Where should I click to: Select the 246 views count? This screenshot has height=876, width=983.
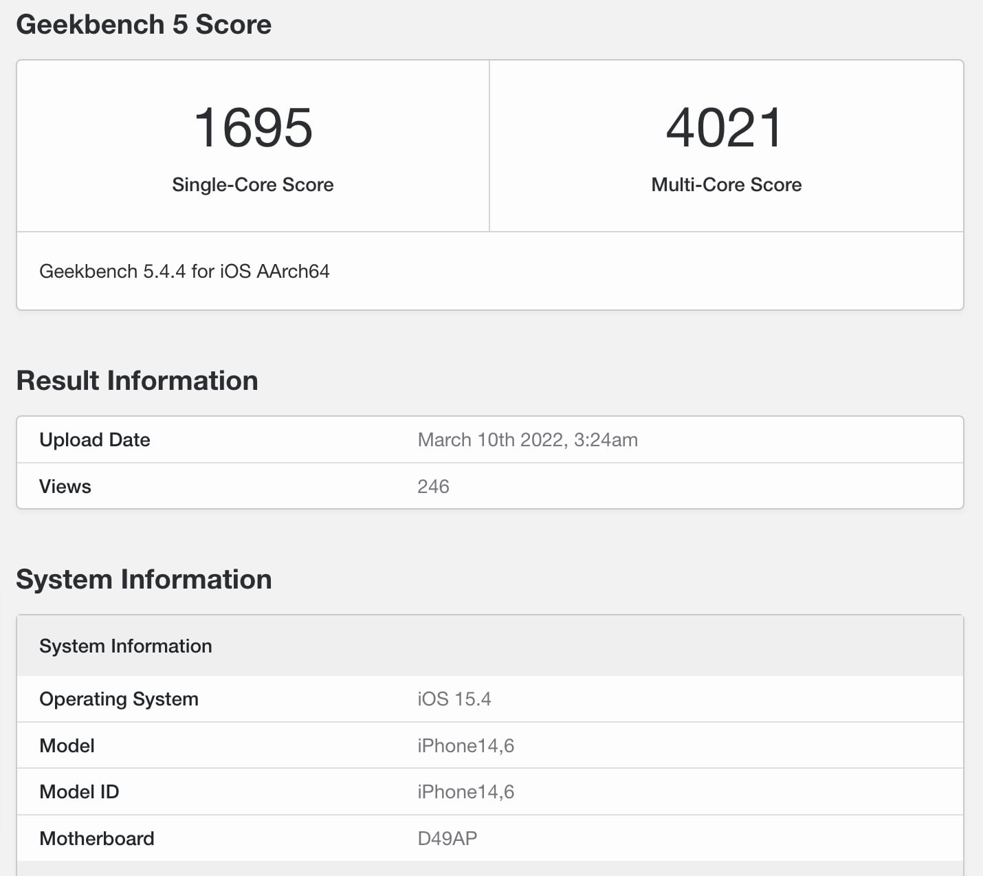coord(433,486)
